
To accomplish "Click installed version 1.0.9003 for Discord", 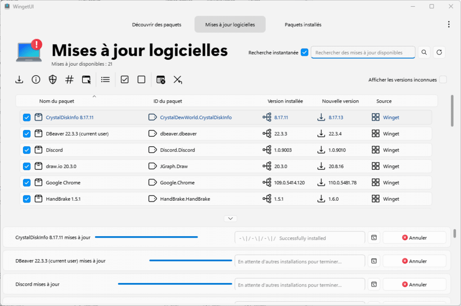I will pos(283,150).
